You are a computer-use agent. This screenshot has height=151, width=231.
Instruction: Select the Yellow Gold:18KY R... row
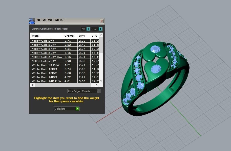click(x=65, y=57)
